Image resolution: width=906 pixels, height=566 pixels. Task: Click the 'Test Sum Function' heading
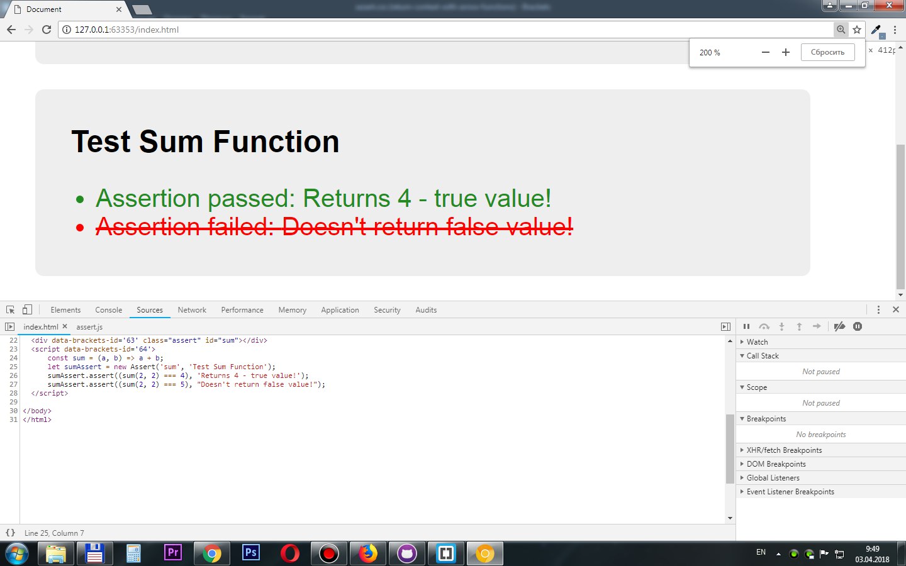[x=205, y=141]
